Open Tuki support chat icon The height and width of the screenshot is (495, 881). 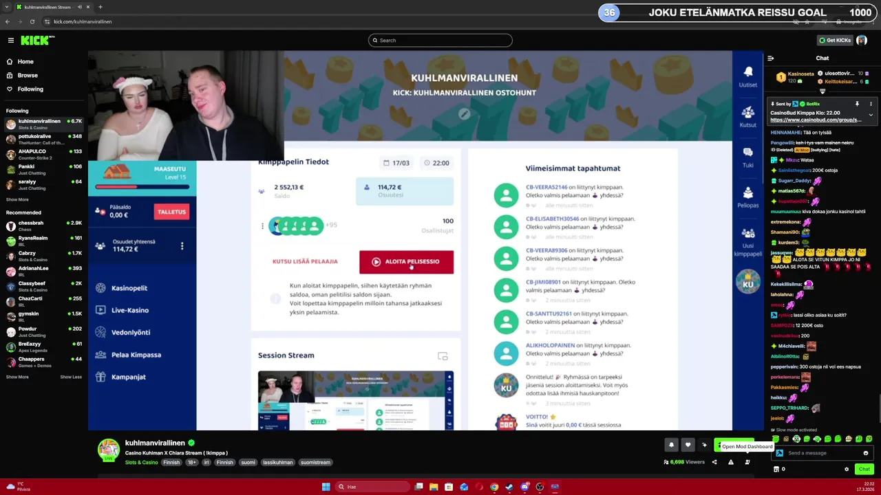[x=747, y=157]
